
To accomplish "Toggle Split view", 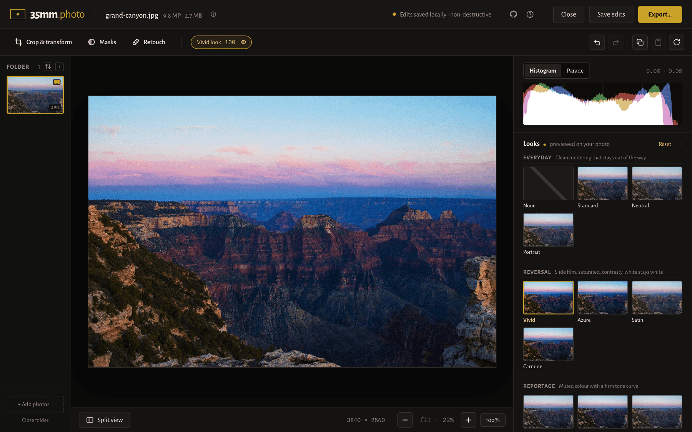I will [x=105, y=420].
